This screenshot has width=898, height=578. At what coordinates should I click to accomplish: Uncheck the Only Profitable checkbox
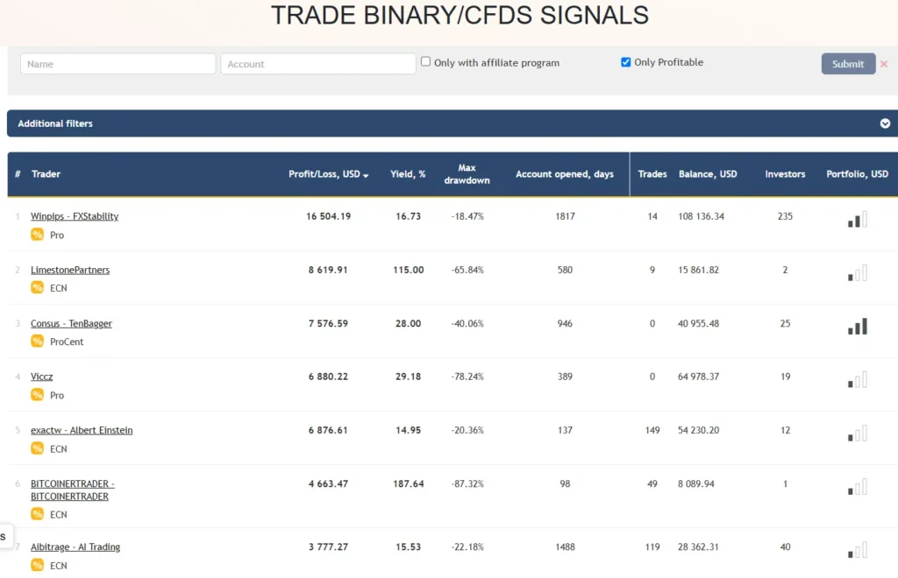click(x=625, y=62)
